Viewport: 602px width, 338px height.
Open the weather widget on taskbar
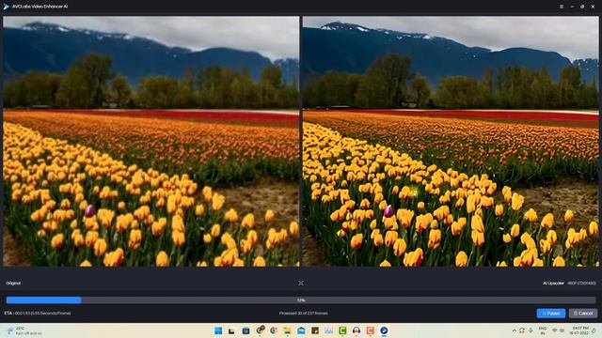click(x=24, y=330)
